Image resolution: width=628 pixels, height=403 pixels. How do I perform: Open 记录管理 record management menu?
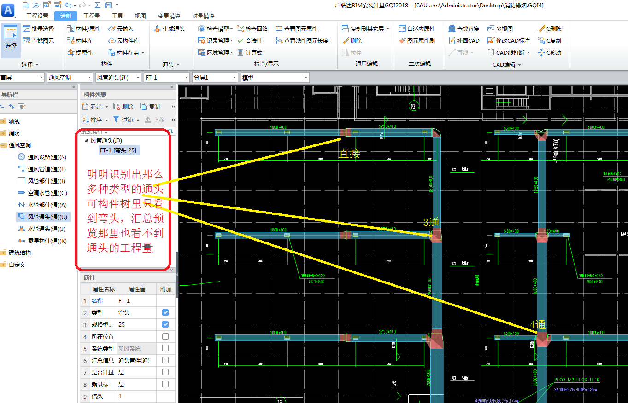tap(216, 40)
